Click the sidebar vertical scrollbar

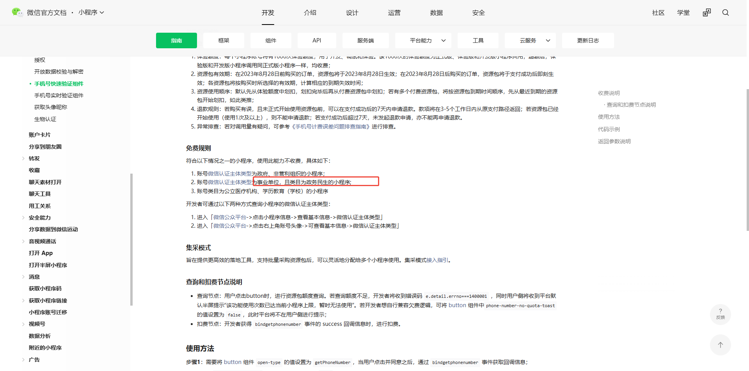(x=131, y=239)
